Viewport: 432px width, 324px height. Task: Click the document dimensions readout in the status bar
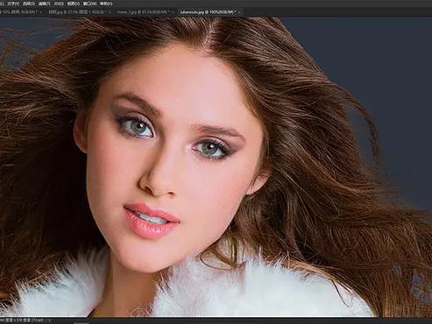point(22,320)
